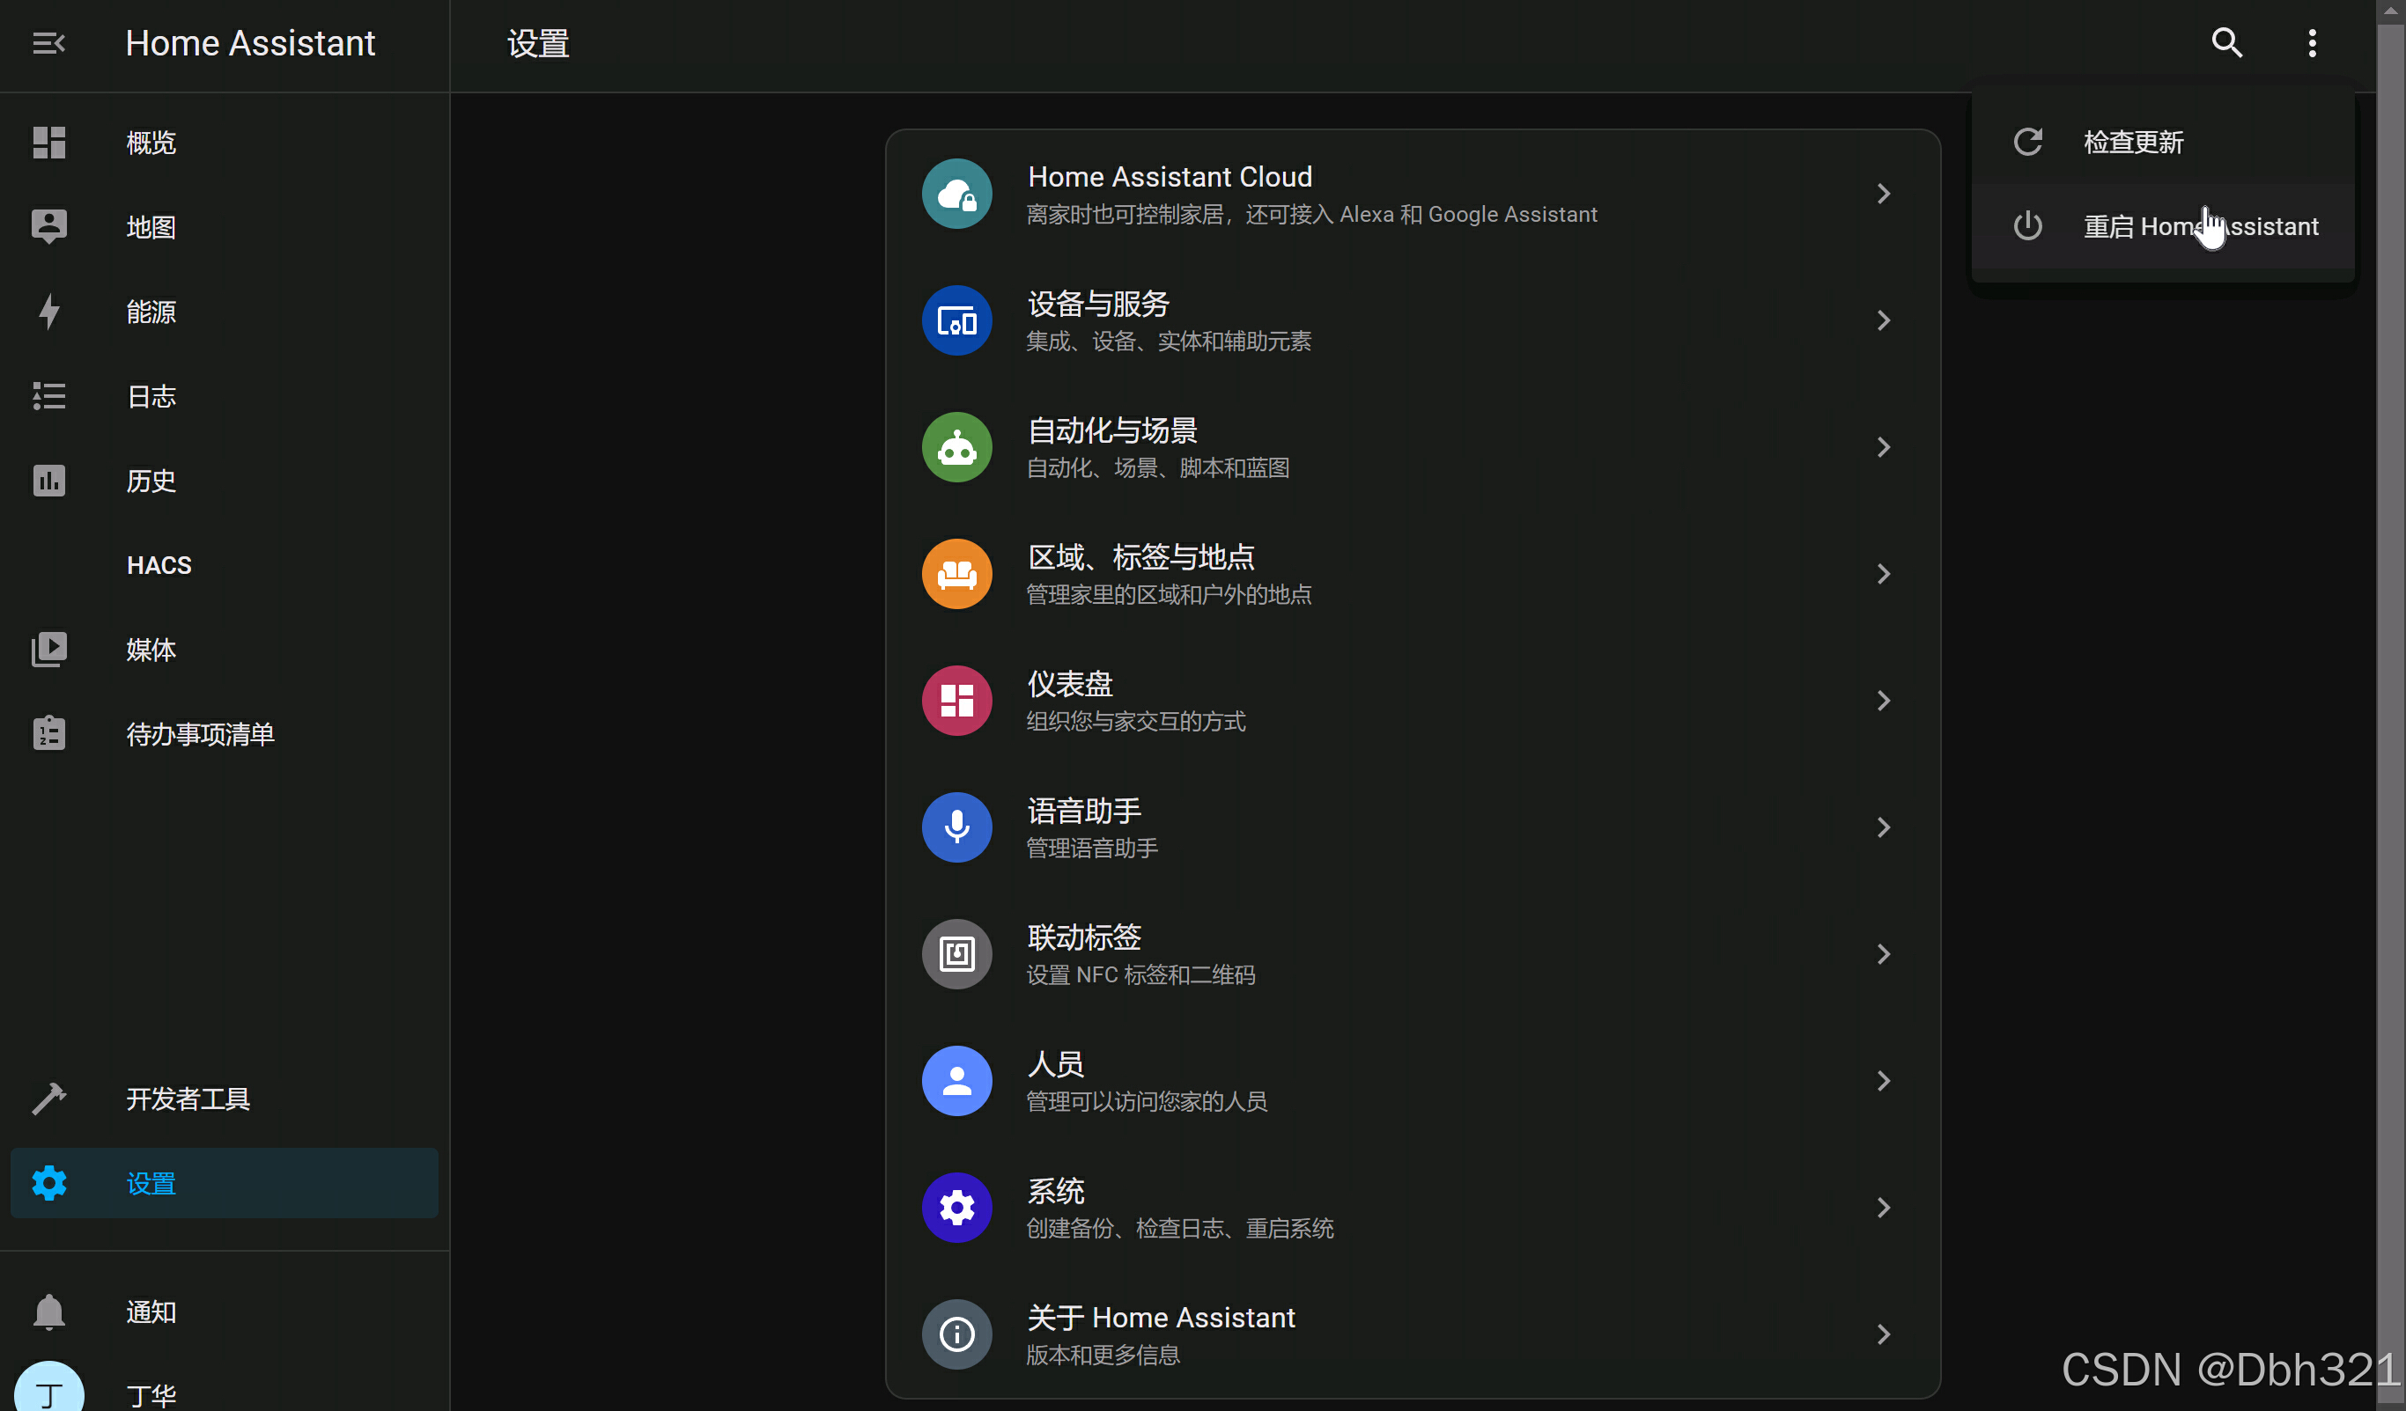Click the 设备与服务 devices icon
2406x1411 pixels.
[956, 320]
